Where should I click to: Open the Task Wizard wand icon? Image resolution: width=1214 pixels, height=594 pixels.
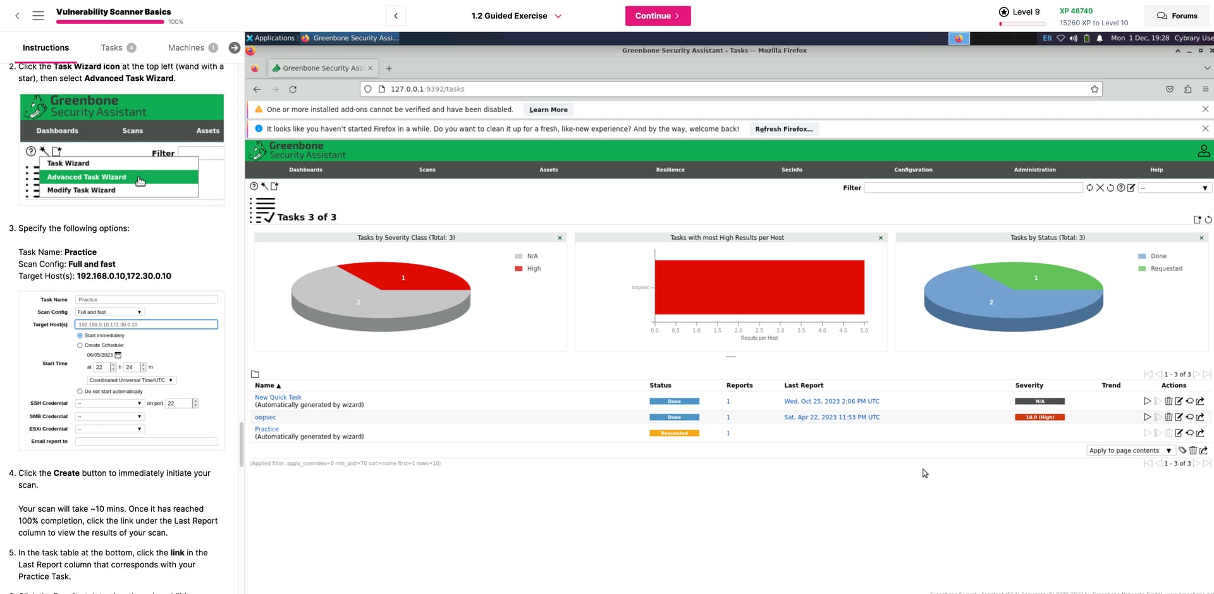(x=264, y=187)
